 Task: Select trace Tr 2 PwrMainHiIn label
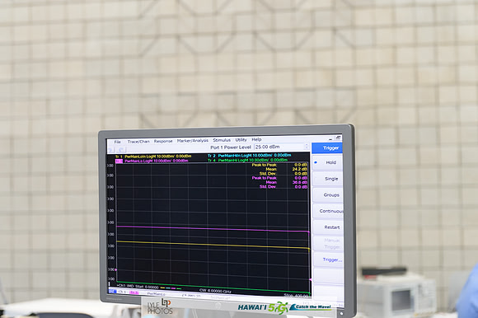pyautogui.click(x=250, y=156)
